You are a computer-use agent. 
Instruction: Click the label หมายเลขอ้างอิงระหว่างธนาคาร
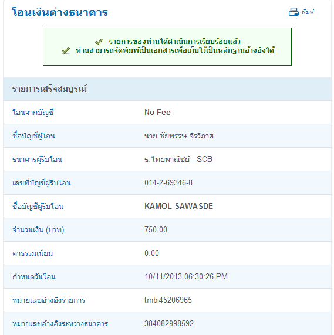tap(60, 324)
